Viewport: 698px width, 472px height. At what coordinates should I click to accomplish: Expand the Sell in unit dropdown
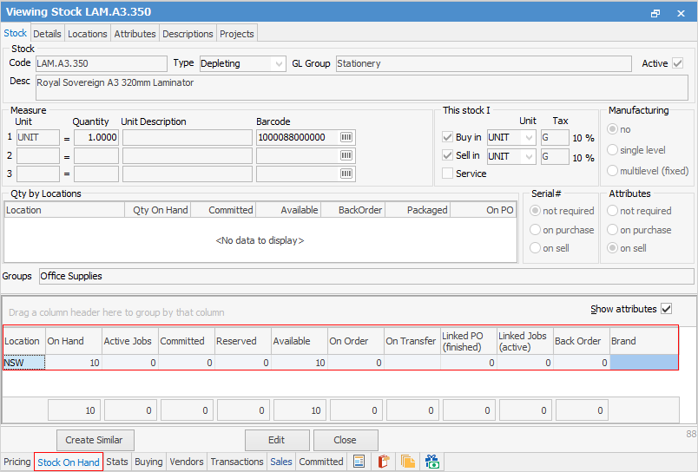point(528,156)
